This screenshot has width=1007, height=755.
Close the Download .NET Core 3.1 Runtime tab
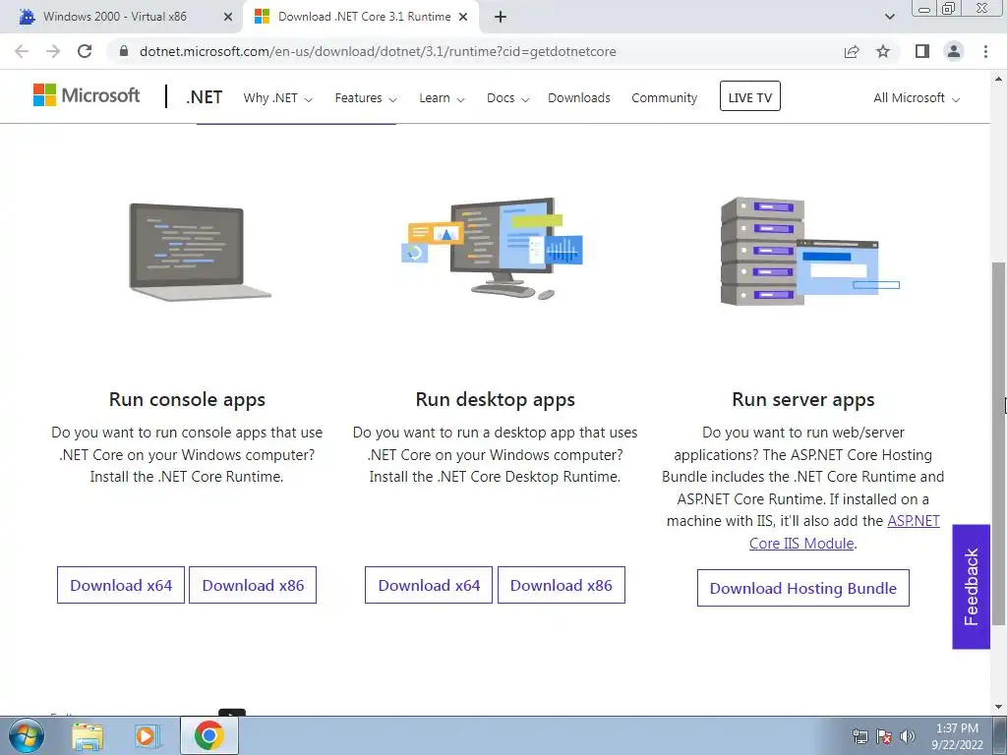463,18
